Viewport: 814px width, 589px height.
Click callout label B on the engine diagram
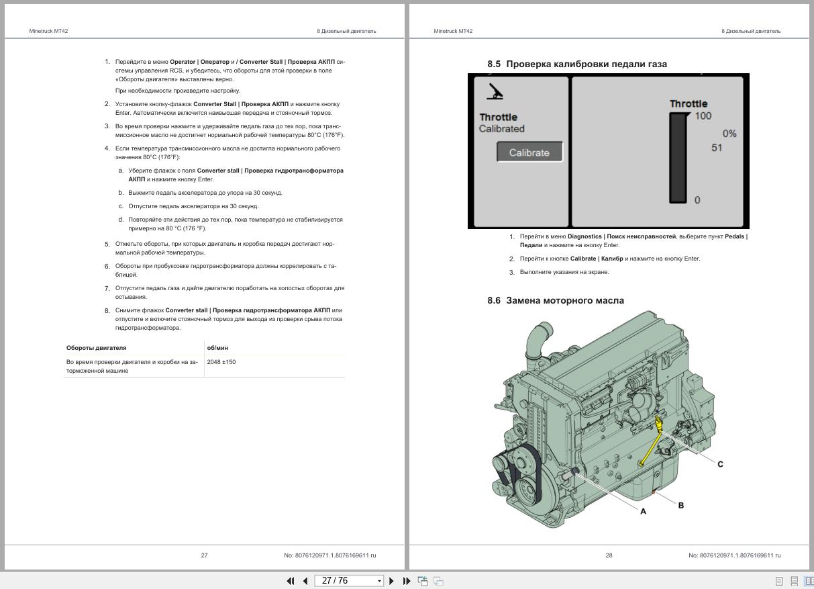pyautogui.click(x=680, y=505)
